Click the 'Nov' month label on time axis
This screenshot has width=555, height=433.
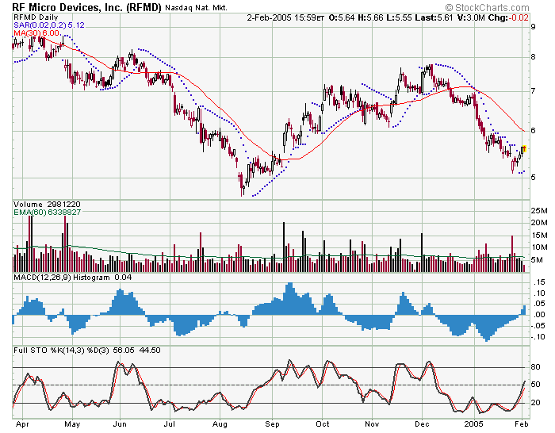pos(372,424)
